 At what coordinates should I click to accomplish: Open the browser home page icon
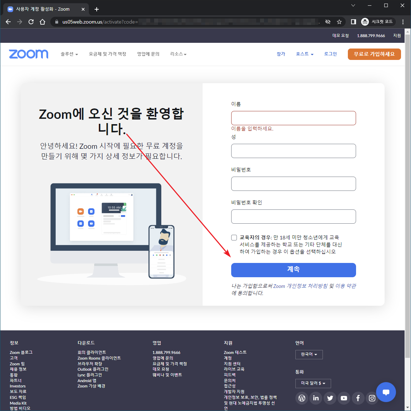pos(42,22)
